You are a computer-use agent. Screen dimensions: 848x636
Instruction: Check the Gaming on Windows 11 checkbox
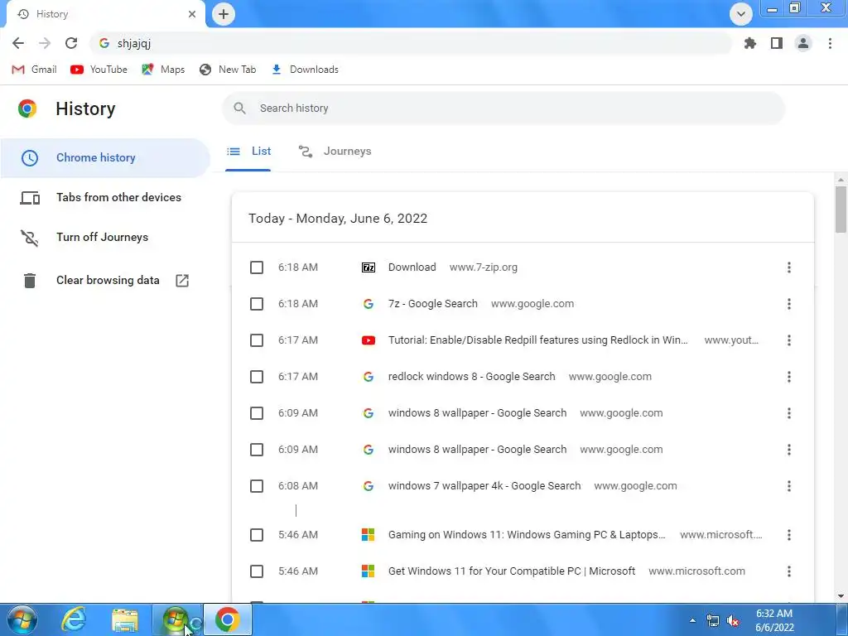257,535
